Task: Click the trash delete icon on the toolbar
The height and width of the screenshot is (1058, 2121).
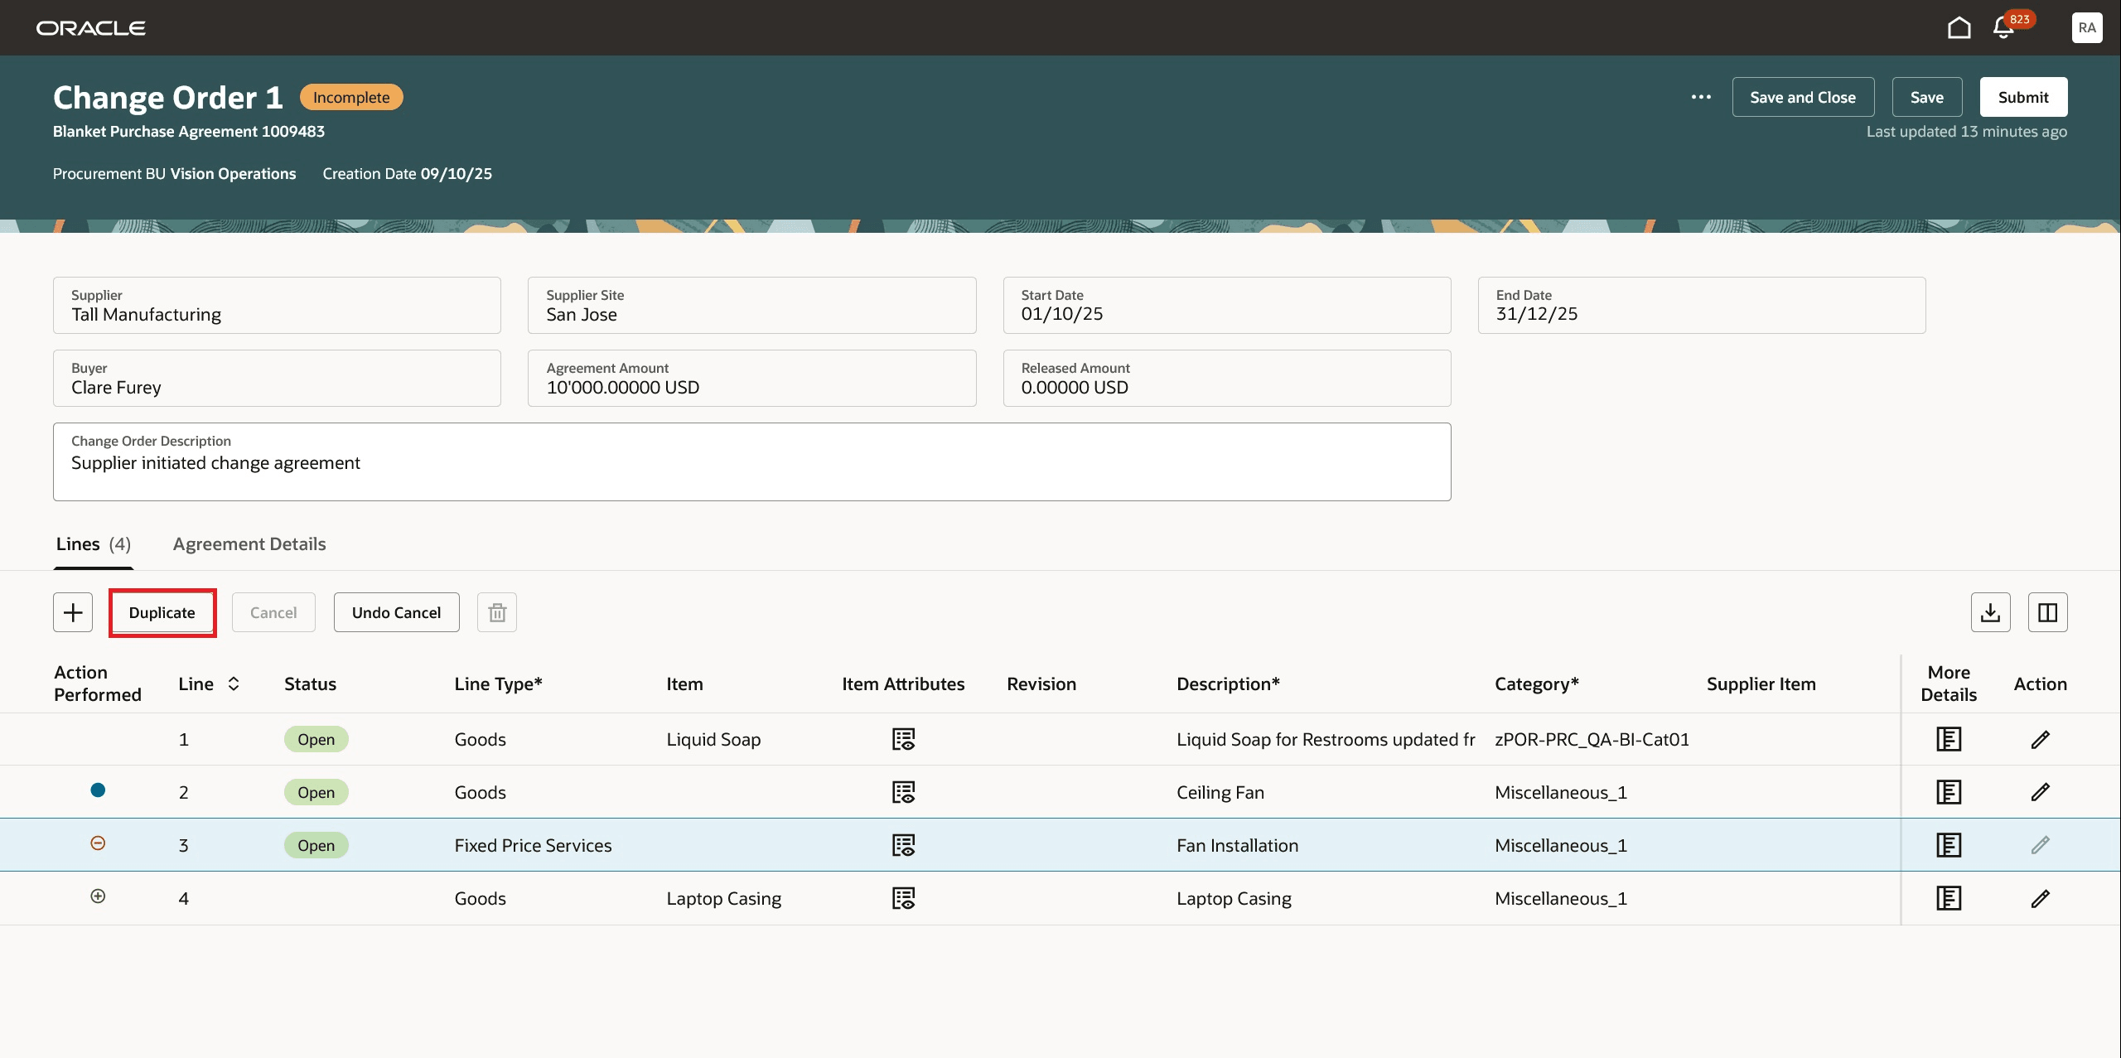Action: [x=497, y=611]
